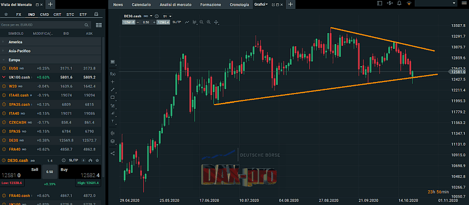
Task: Toggle SL/TP in the chart toolbar
Action: tap(177, 22)
